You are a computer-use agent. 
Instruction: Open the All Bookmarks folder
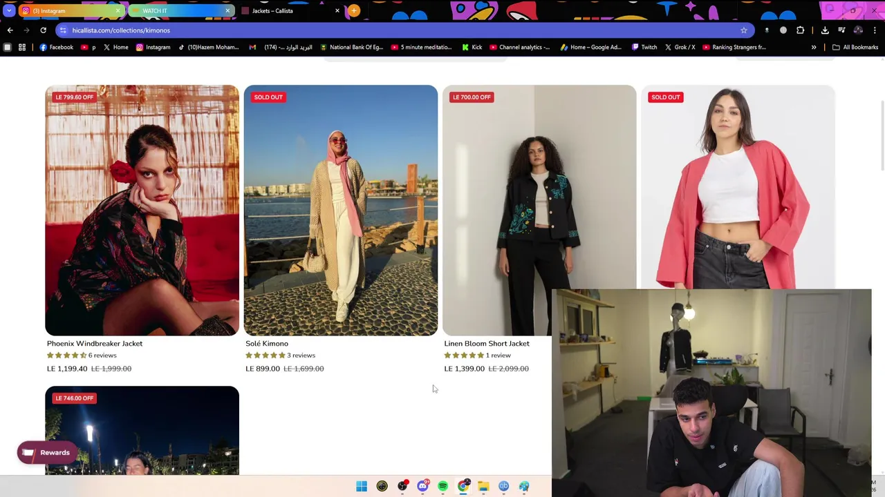pyautogui.click(x=855, y=48)
